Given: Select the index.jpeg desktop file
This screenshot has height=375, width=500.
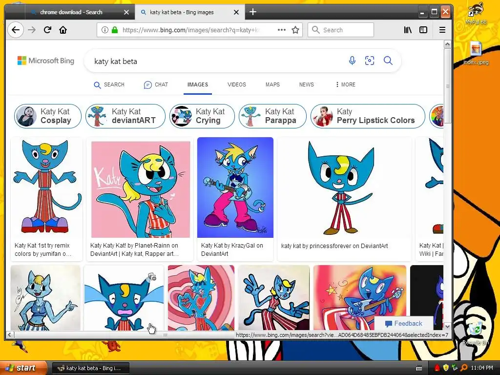Looking at the screenshot, I should (476, 53).
